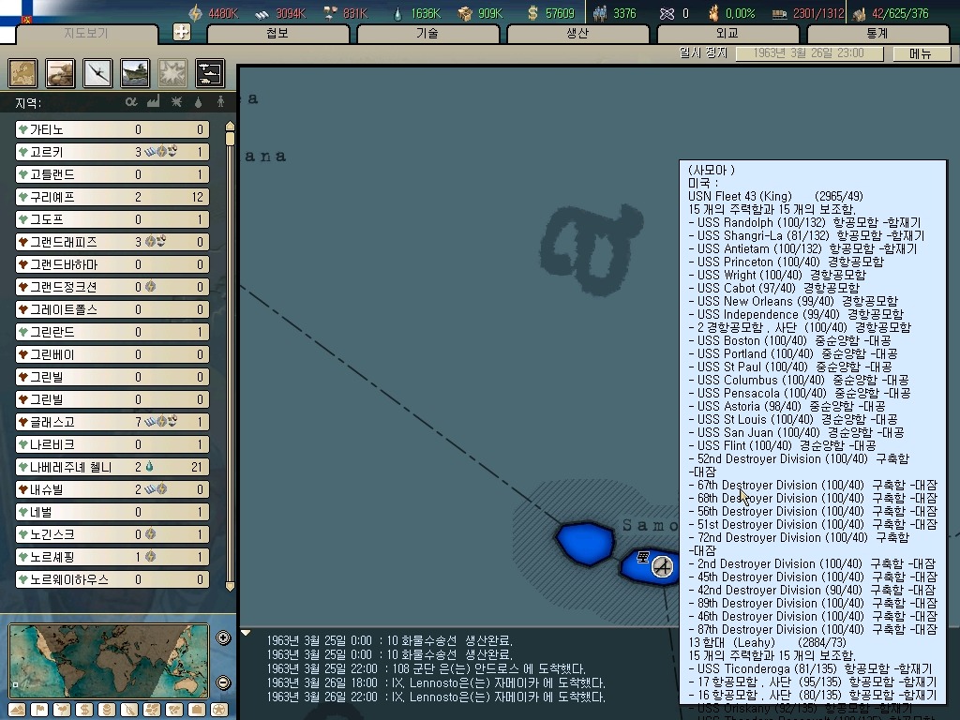Sort the province list by starburst icon
The width and height of the screenshot is (960, 720).
coord(176,101)
